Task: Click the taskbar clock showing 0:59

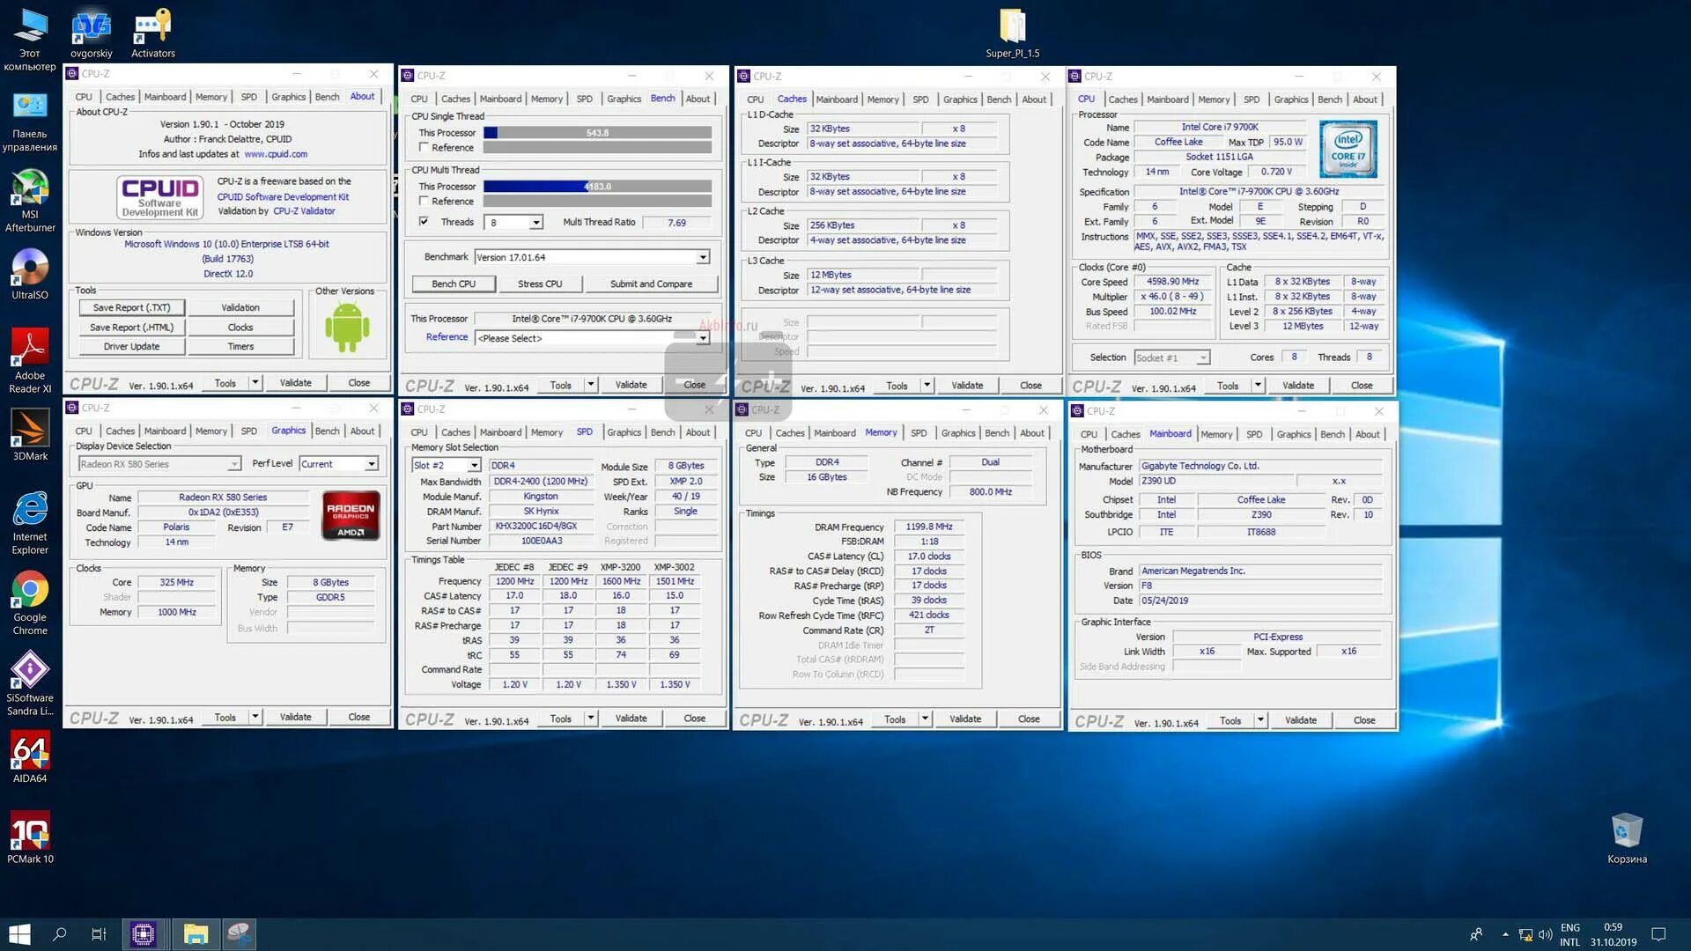Action: 1613,927
